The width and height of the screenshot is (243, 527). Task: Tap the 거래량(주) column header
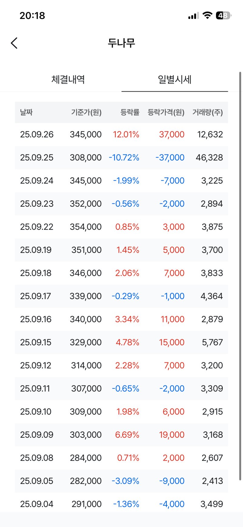tap(207, 112)
